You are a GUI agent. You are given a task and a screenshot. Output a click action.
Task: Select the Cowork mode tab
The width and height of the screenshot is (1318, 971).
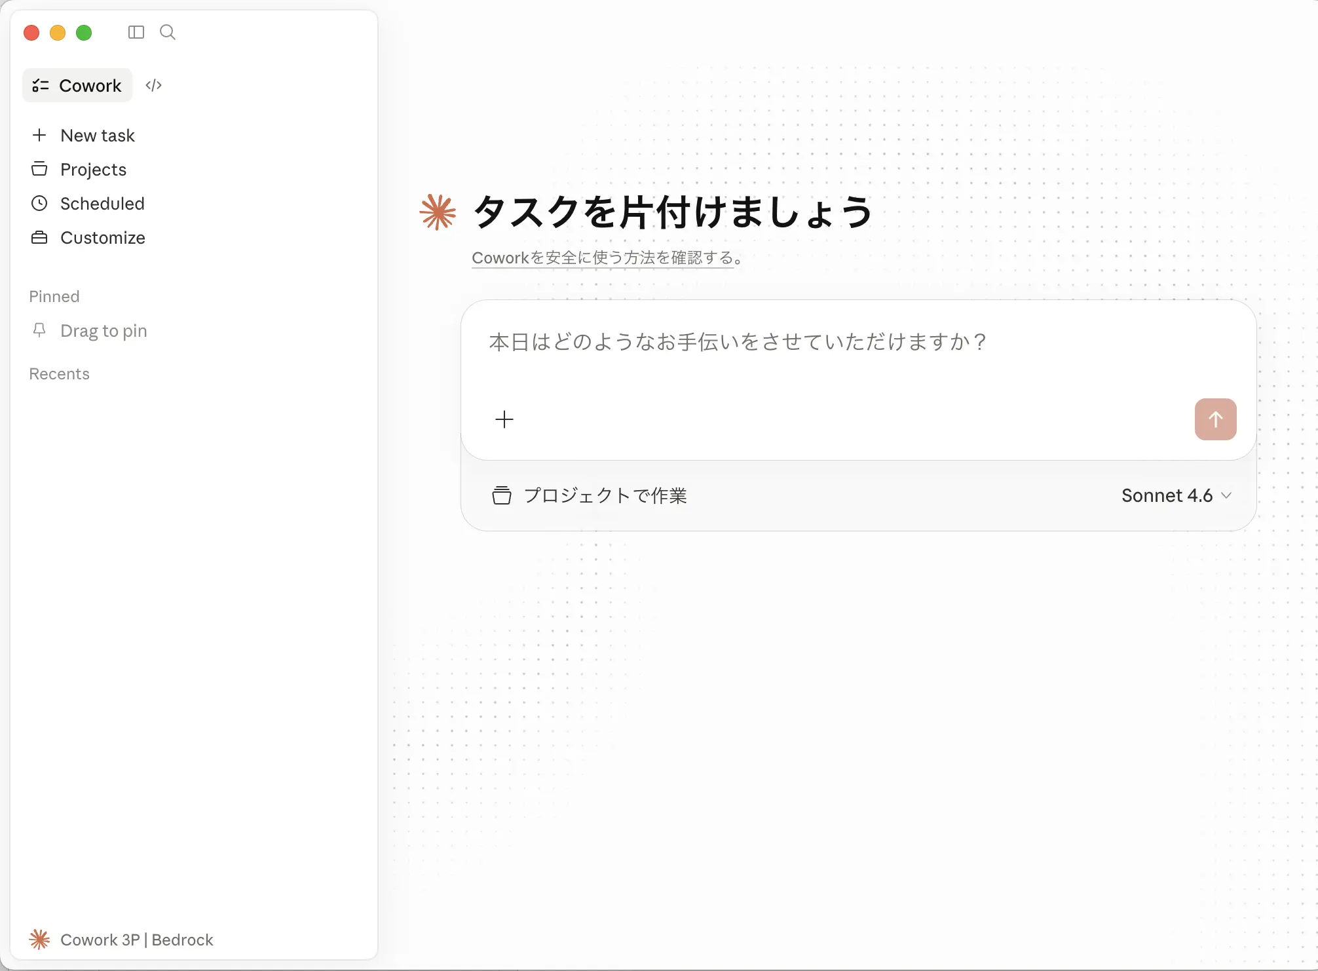77,85
